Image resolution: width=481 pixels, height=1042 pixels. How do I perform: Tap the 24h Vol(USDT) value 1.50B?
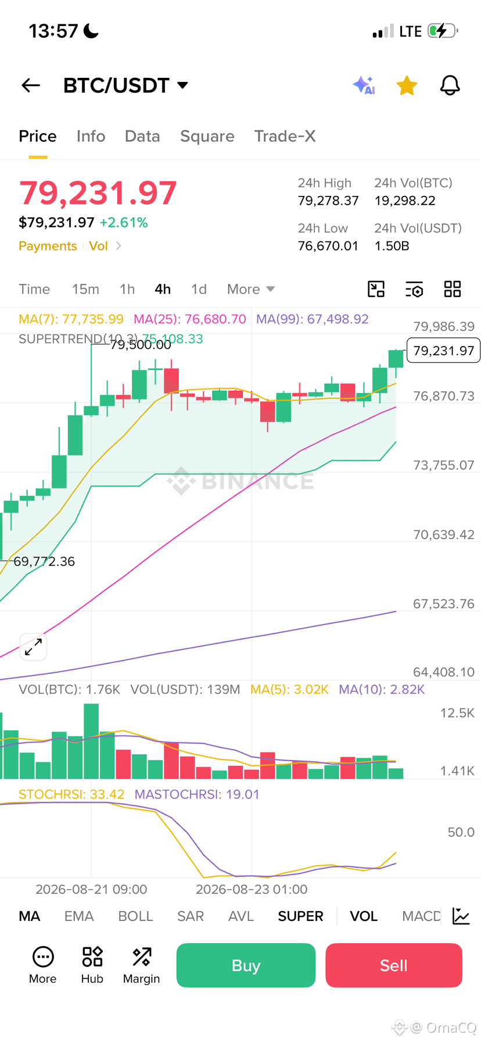click(392, 246)
